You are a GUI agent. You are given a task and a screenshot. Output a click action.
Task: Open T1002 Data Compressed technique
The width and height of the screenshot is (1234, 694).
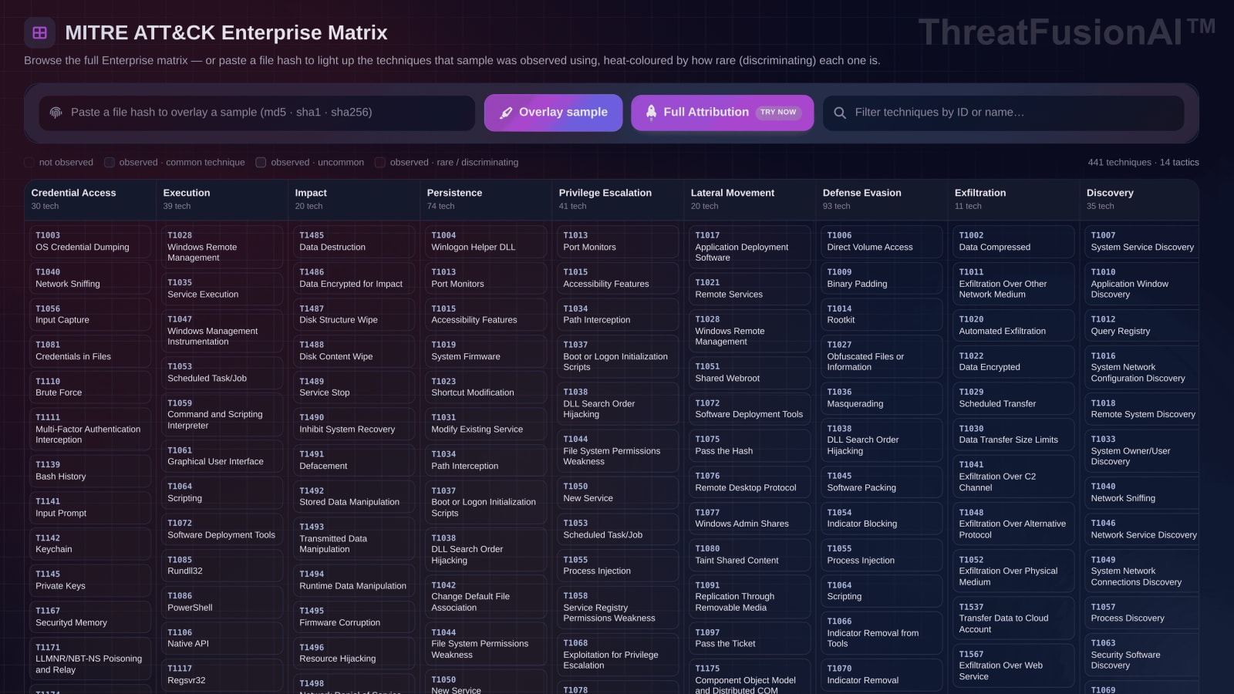1013,241
